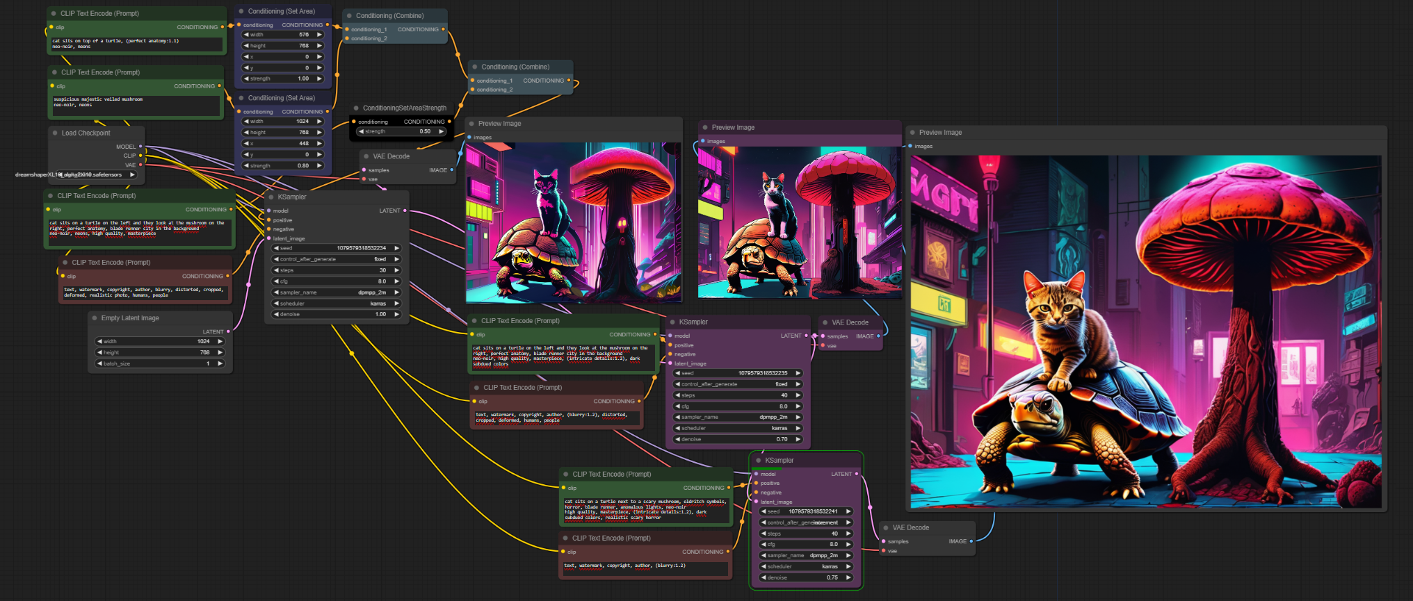
Task: Collapse the Load Checkpoint node using its dot
Action: coord(55,133)
